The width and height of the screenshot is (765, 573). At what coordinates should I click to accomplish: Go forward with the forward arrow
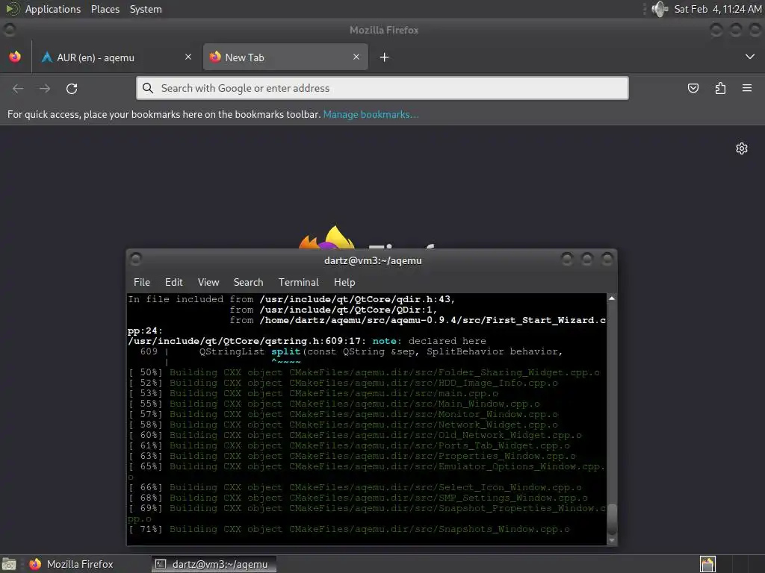point(45,88)
